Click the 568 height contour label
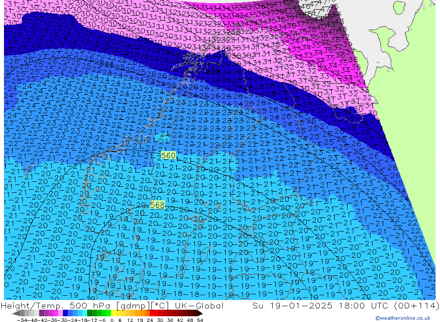 coord(157,205)
